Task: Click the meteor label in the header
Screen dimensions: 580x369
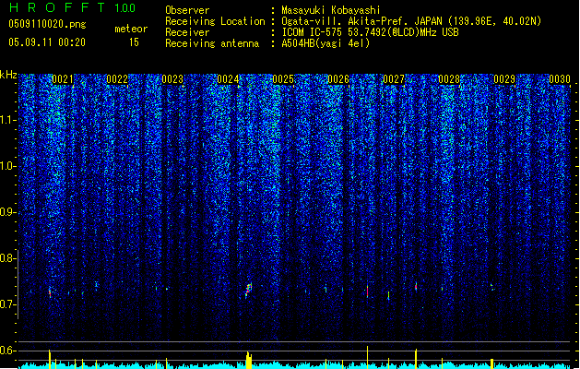Action: [131, 29]
